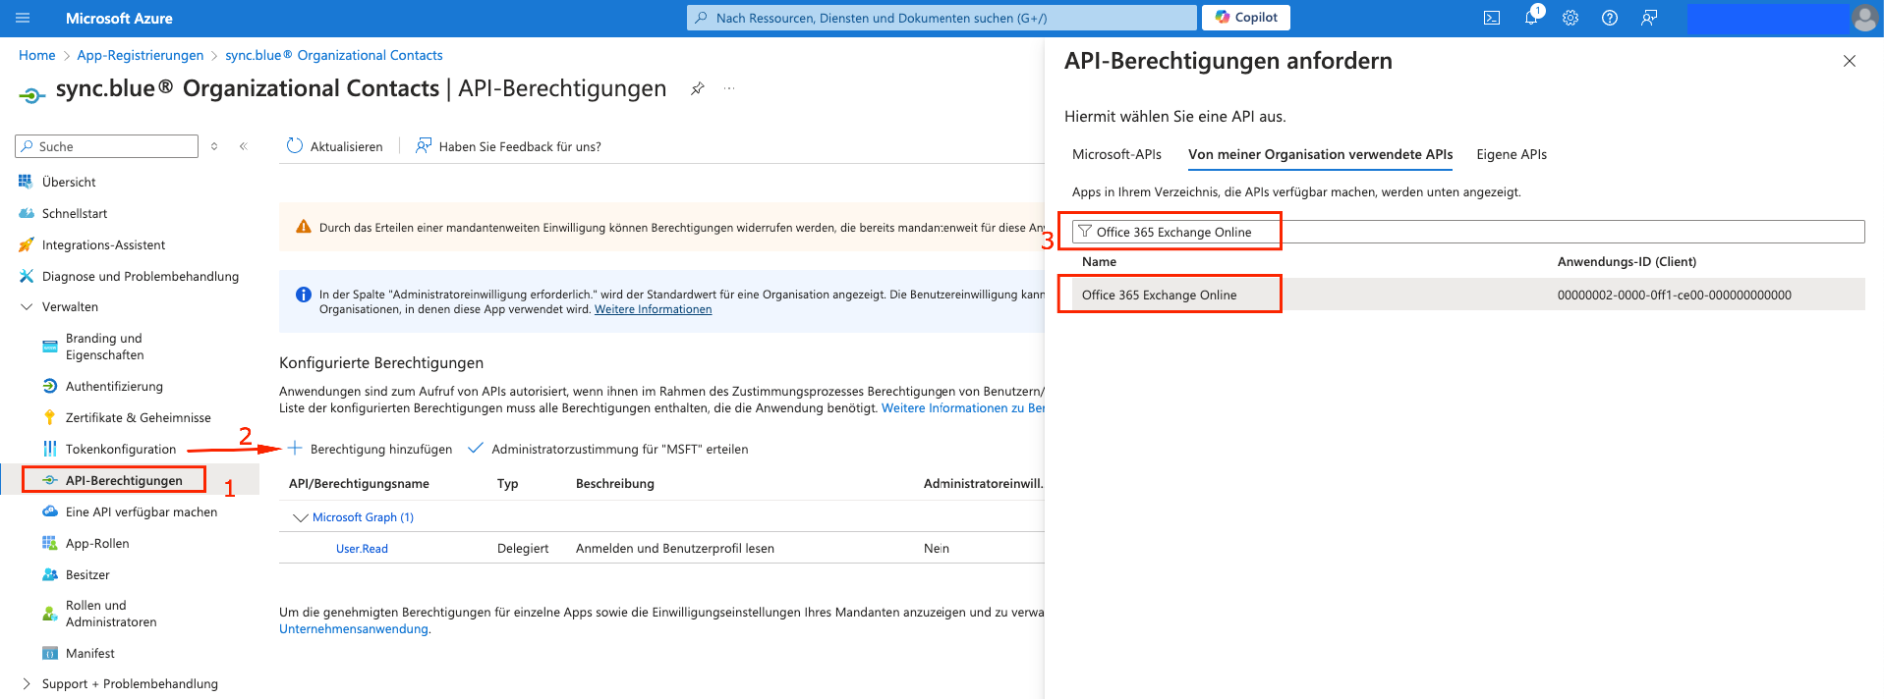1884x699 pixels.
Task: Open the Azure portal hamburger menu
Action: coord(24,18)
